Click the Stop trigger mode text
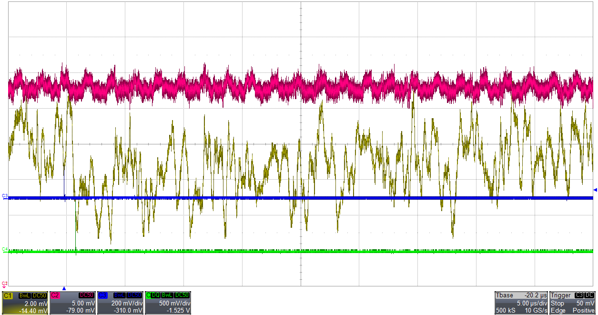The width and height of the screenshot is (598, 315). point(557,303)
